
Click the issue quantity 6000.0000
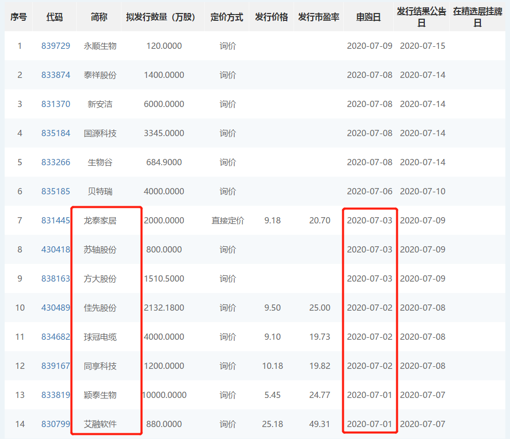pos(164,104)
